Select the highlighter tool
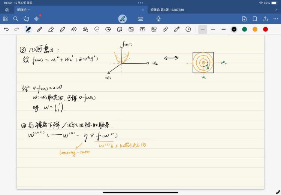This screenshot has height=195, width=281. 62,29
